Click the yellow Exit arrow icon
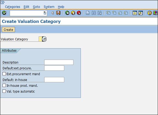158x115 pixels. pyautogui.click(x=73, y=13)
